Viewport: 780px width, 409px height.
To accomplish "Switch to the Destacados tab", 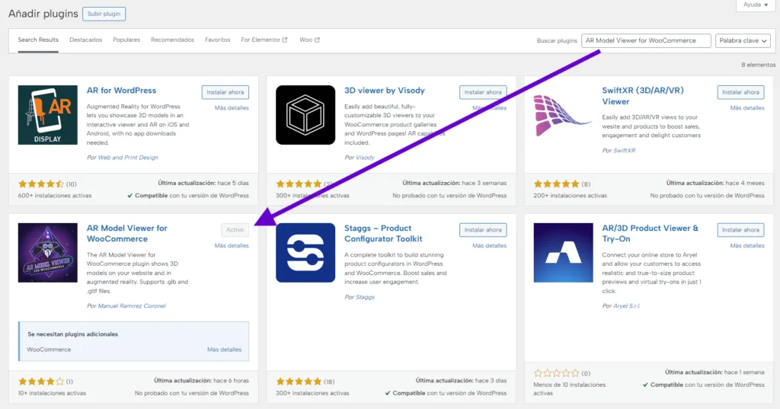I will 85,40.
